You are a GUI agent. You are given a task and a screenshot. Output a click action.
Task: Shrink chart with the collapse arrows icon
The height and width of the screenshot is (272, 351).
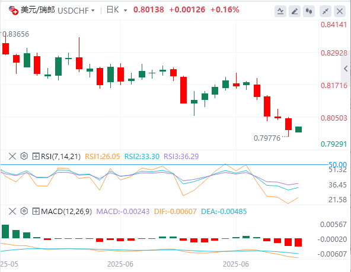pyautogui.click(x=326, y=11)
